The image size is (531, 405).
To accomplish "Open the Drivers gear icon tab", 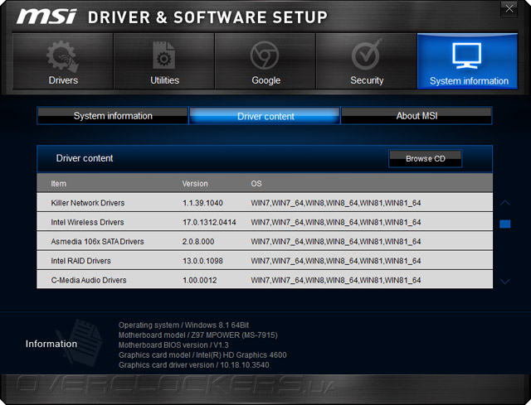I will (63, 61).
